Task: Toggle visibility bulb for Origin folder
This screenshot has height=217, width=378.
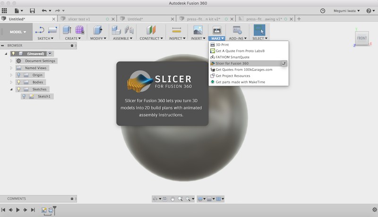Action: [x=18, y=75]
